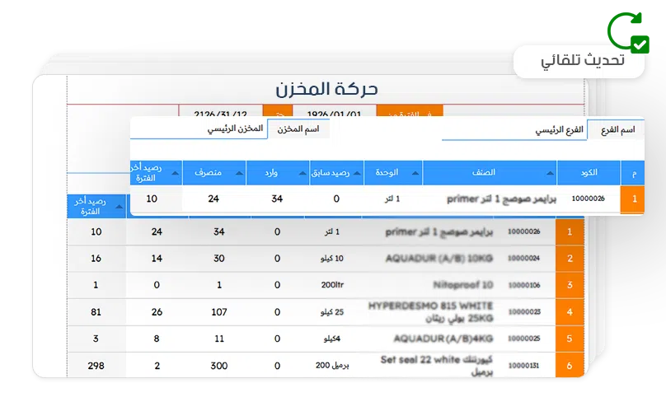Click unit 25 كيلو
This screenshot has width=666, height=402.
click(332, 312)
